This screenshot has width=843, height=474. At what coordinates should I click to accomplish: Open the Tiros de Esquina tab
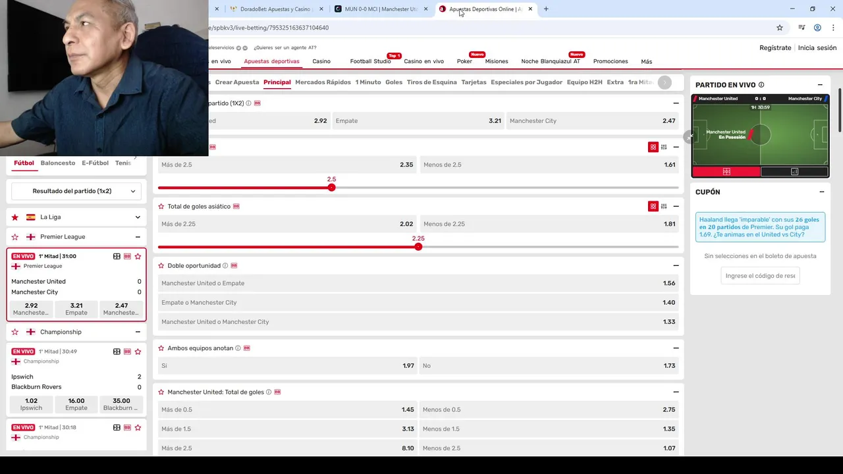(431, 82)
